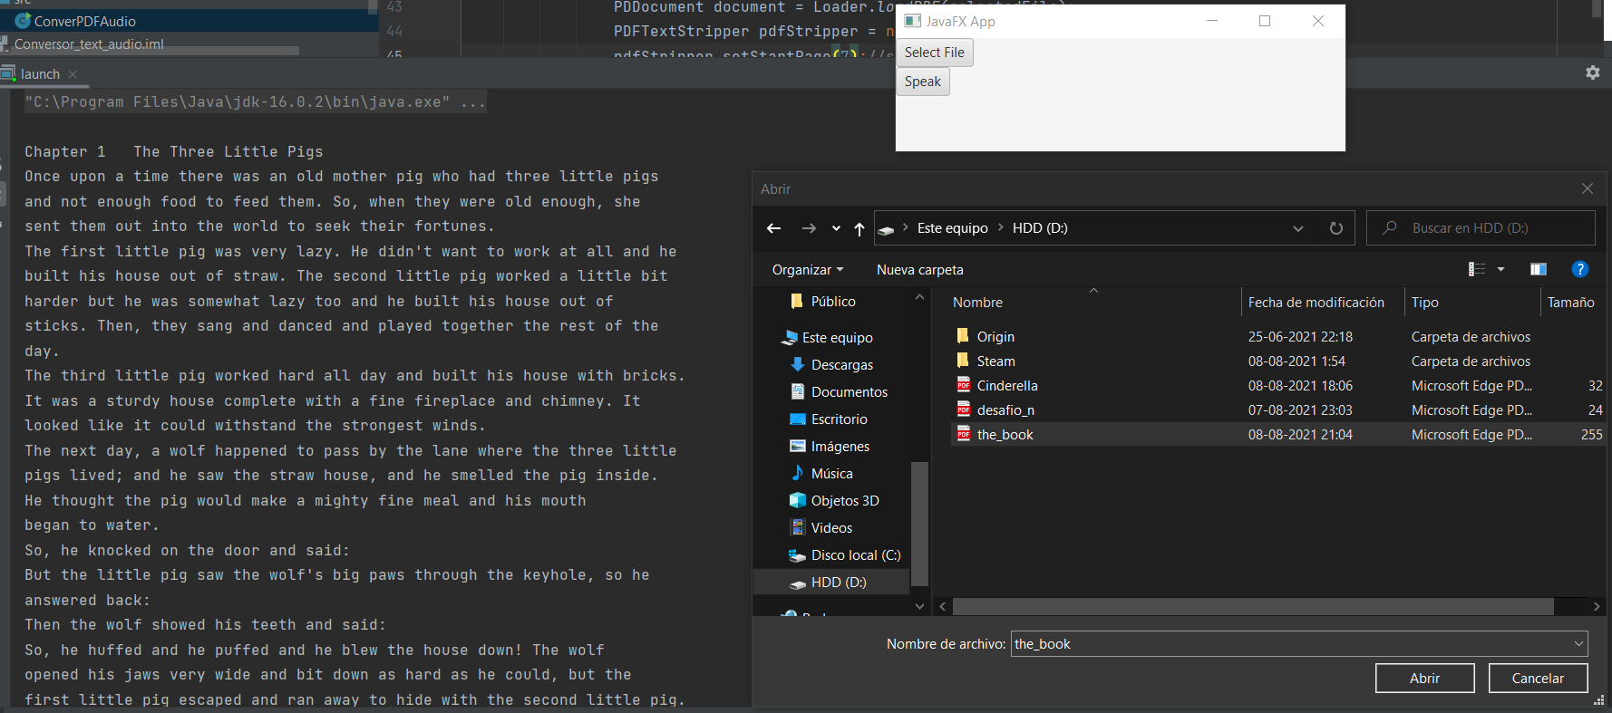Click the java.exe command line in console
The width and height of the screenshot is (1612, 713).
pyautogui.click(x=255, y=101)
